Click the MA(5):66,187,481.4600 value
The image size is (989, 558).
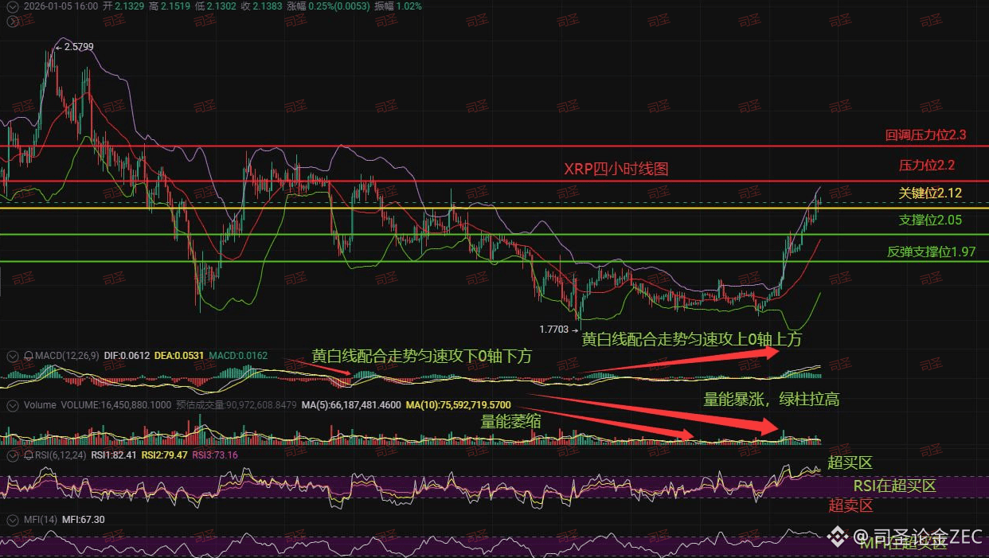point(351,405)
